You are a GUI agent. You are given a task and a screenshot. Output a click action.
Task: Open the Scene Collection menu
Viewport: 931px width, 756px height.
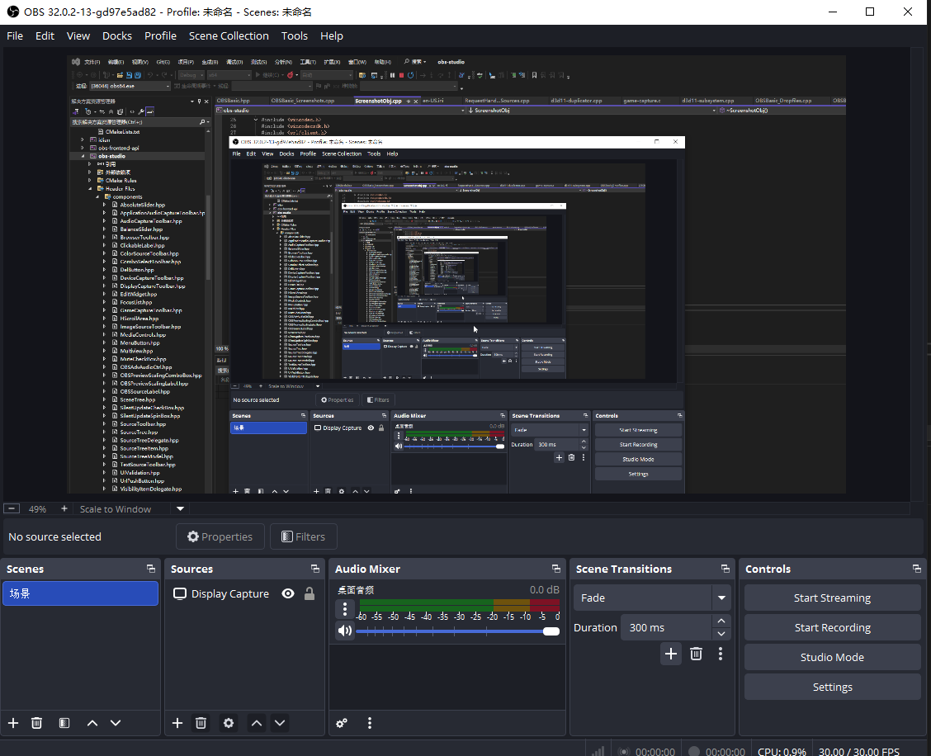tap(229, 35)
